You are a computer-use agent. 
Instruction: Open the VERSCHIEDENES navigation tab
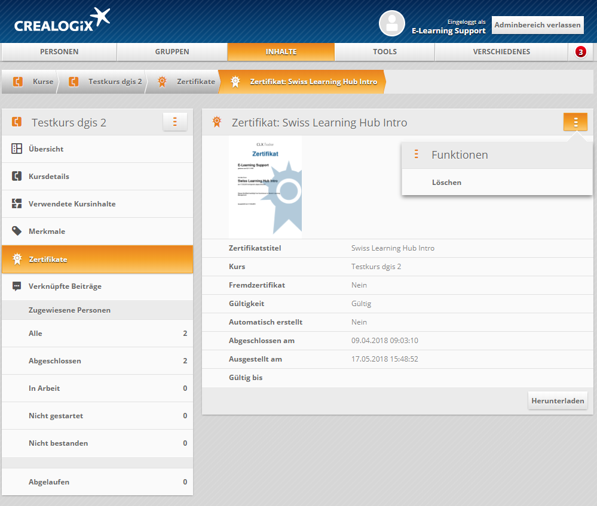[501, 52]
